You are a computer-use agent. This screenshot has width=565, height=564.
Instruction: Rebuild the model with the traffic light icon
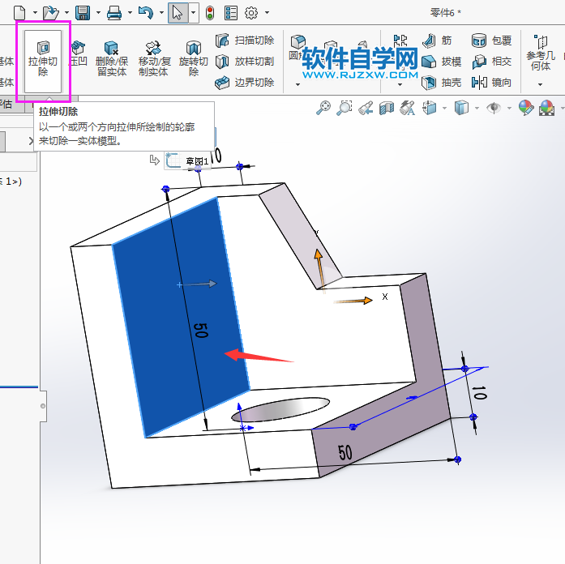[x=210, y=13]
